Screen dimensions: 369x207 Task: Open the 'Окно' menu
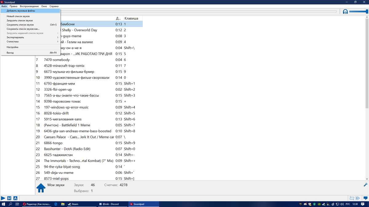[x=44, y=6]
